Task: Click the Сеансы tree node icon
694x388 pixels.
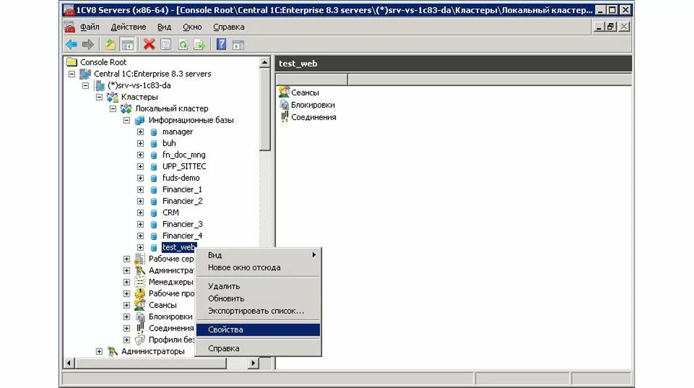Action: [x=140, y=305]
